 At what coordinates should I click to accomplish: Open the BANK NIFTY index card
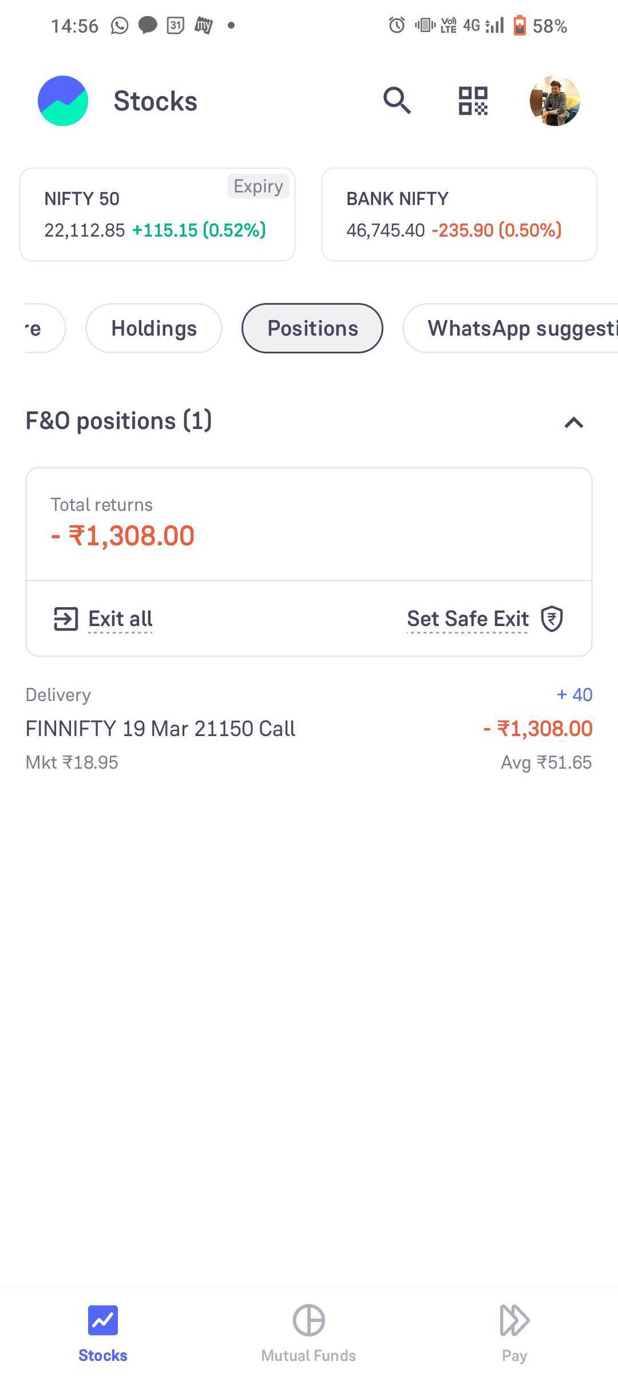coord(459,214)
